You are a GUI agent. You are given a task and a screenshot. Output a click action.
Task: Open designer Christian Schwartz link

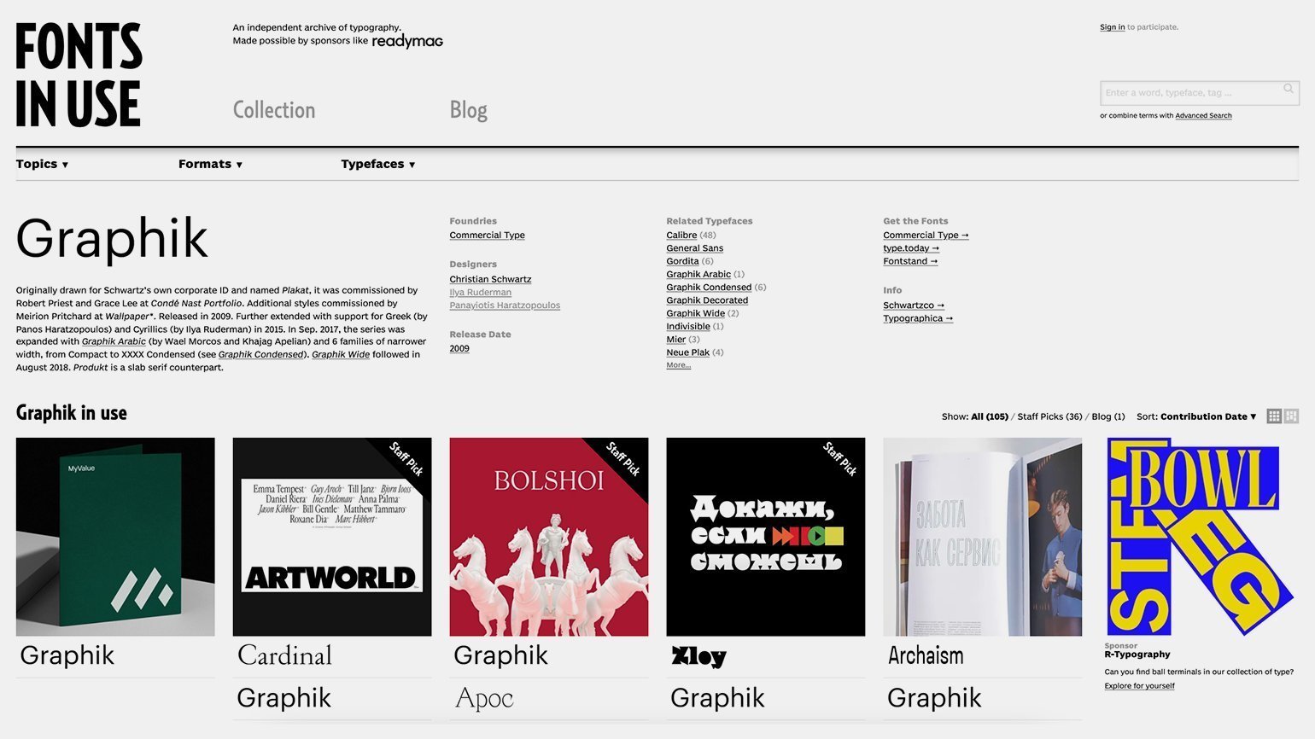tap(490, 279)
